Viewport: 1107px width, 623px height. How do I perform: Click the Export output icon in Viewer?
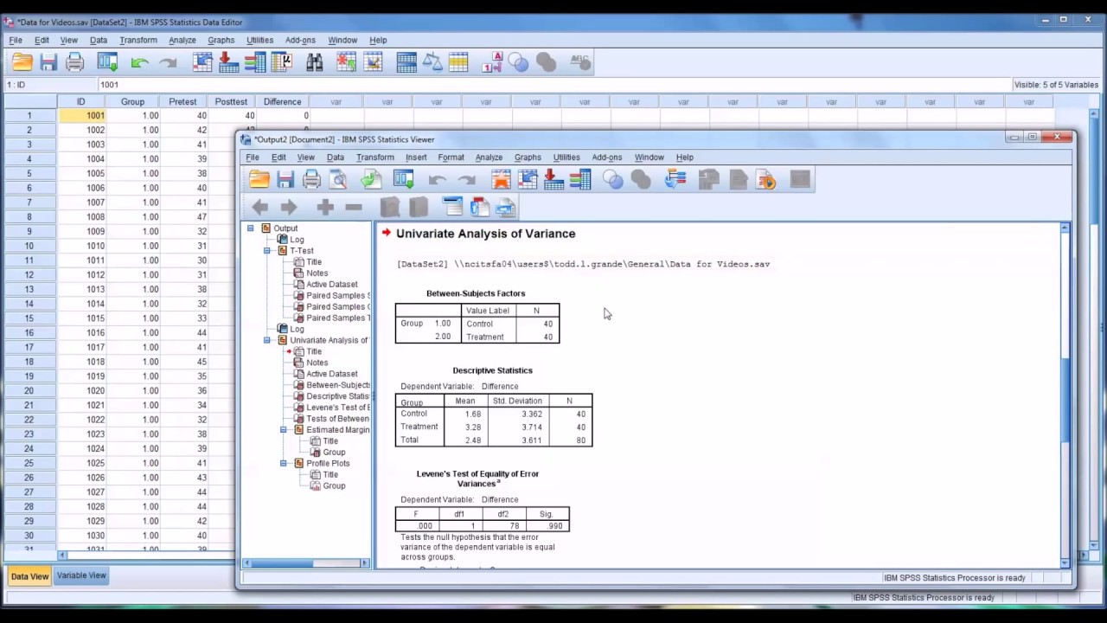coord(371,179)
